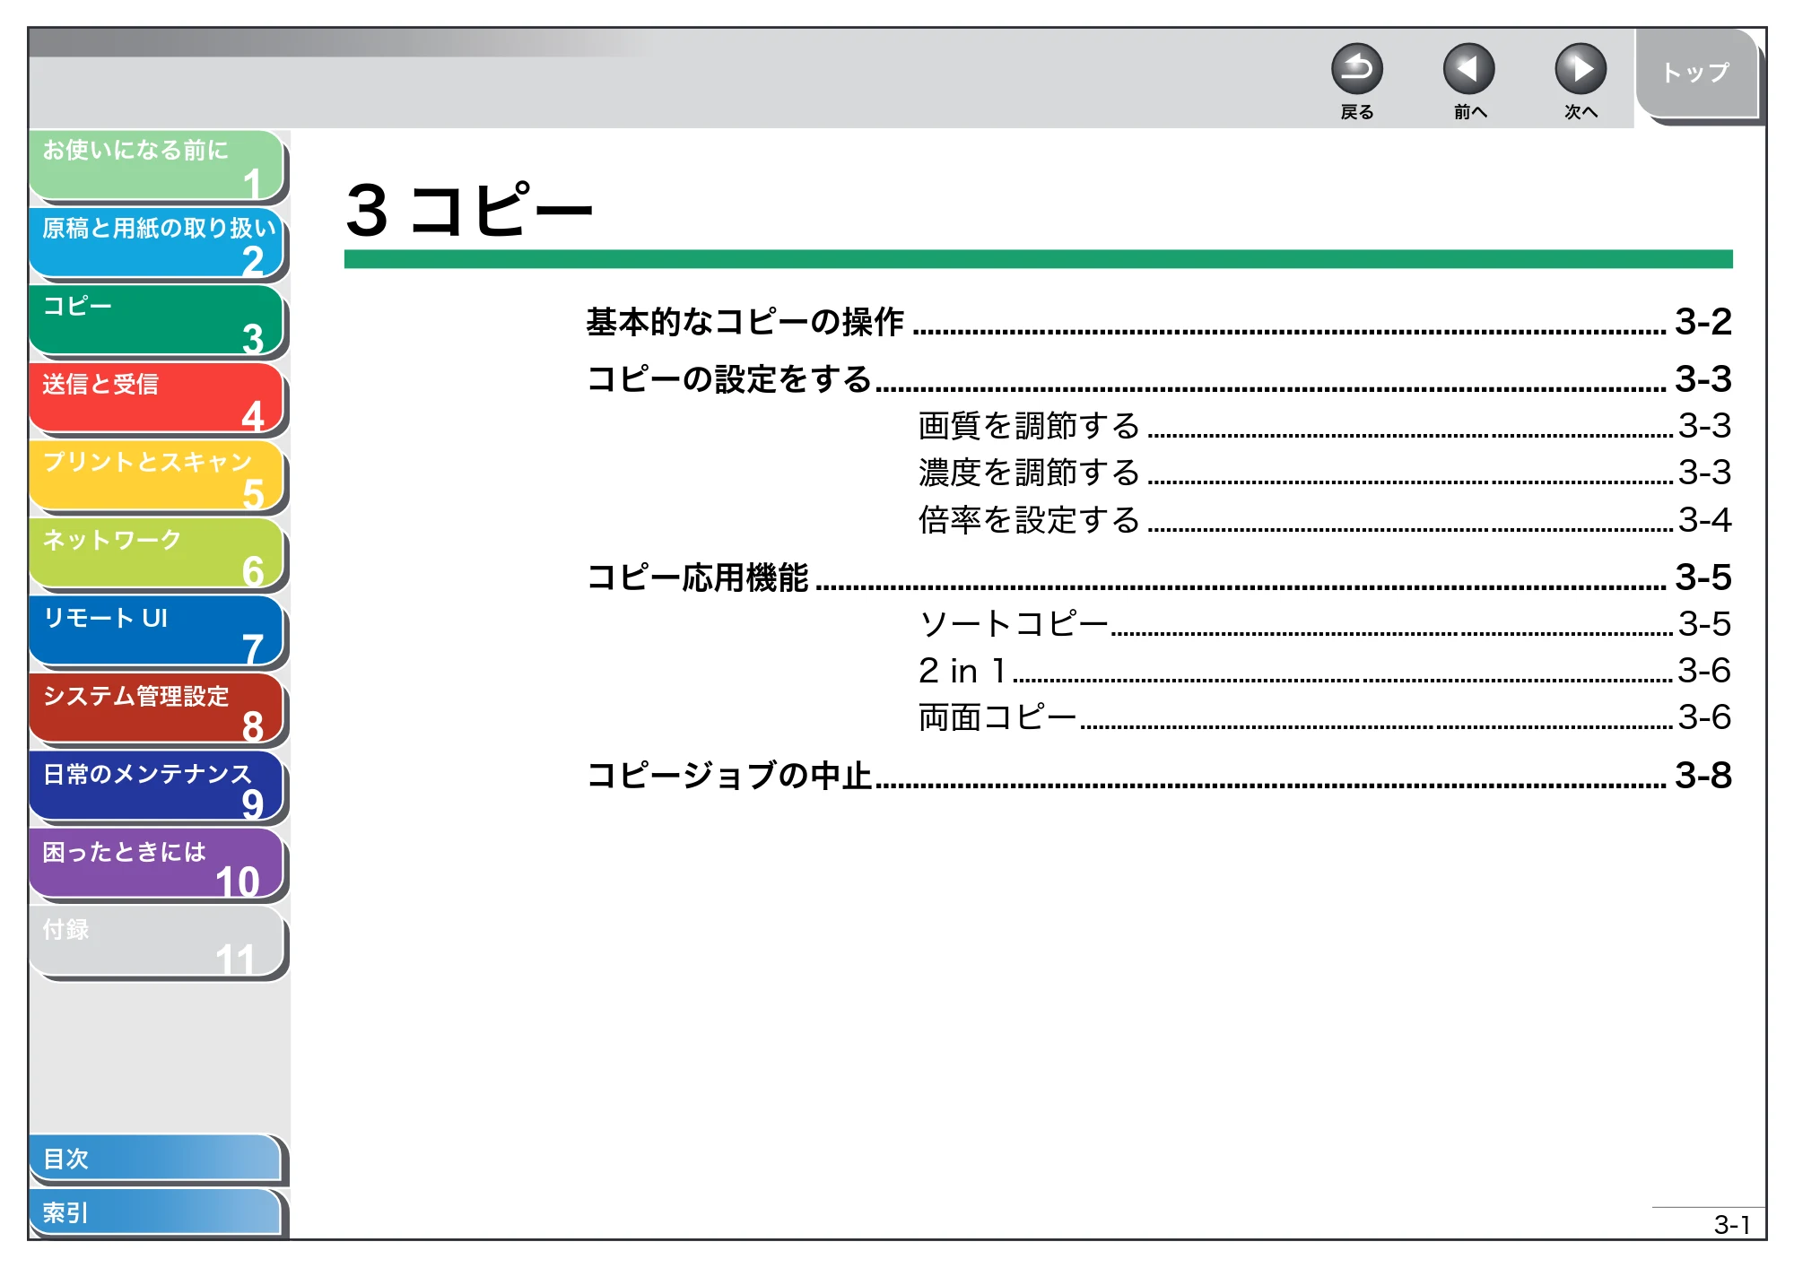Go to the 索引 (index) button
This screenshot has height=1268, width=1794.
click(155, 1212)
